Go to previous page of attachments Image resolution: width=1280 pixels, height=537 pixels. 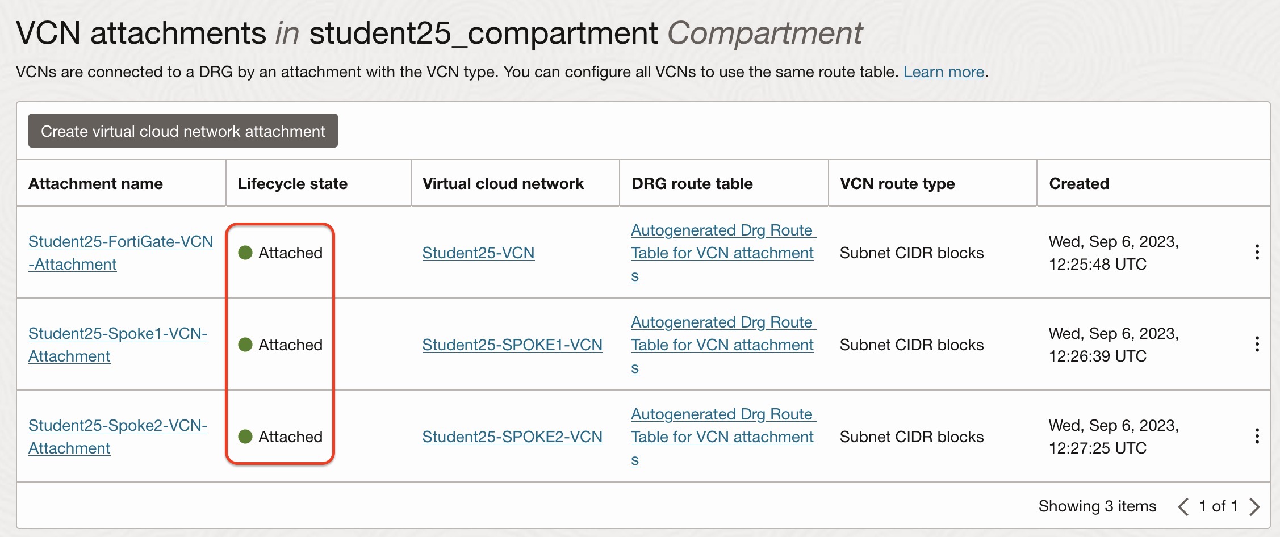[x=1183, y=506]
